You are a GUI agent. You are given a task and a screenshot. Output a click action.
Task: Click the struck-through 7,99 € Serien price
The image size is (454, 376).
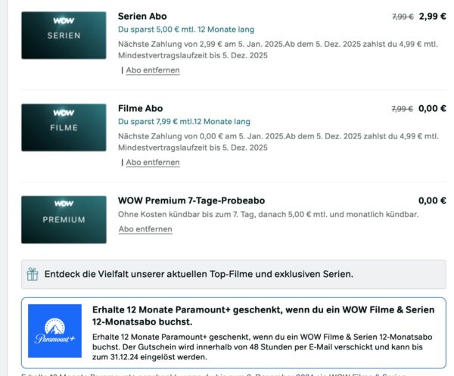[x=403, y=17]
